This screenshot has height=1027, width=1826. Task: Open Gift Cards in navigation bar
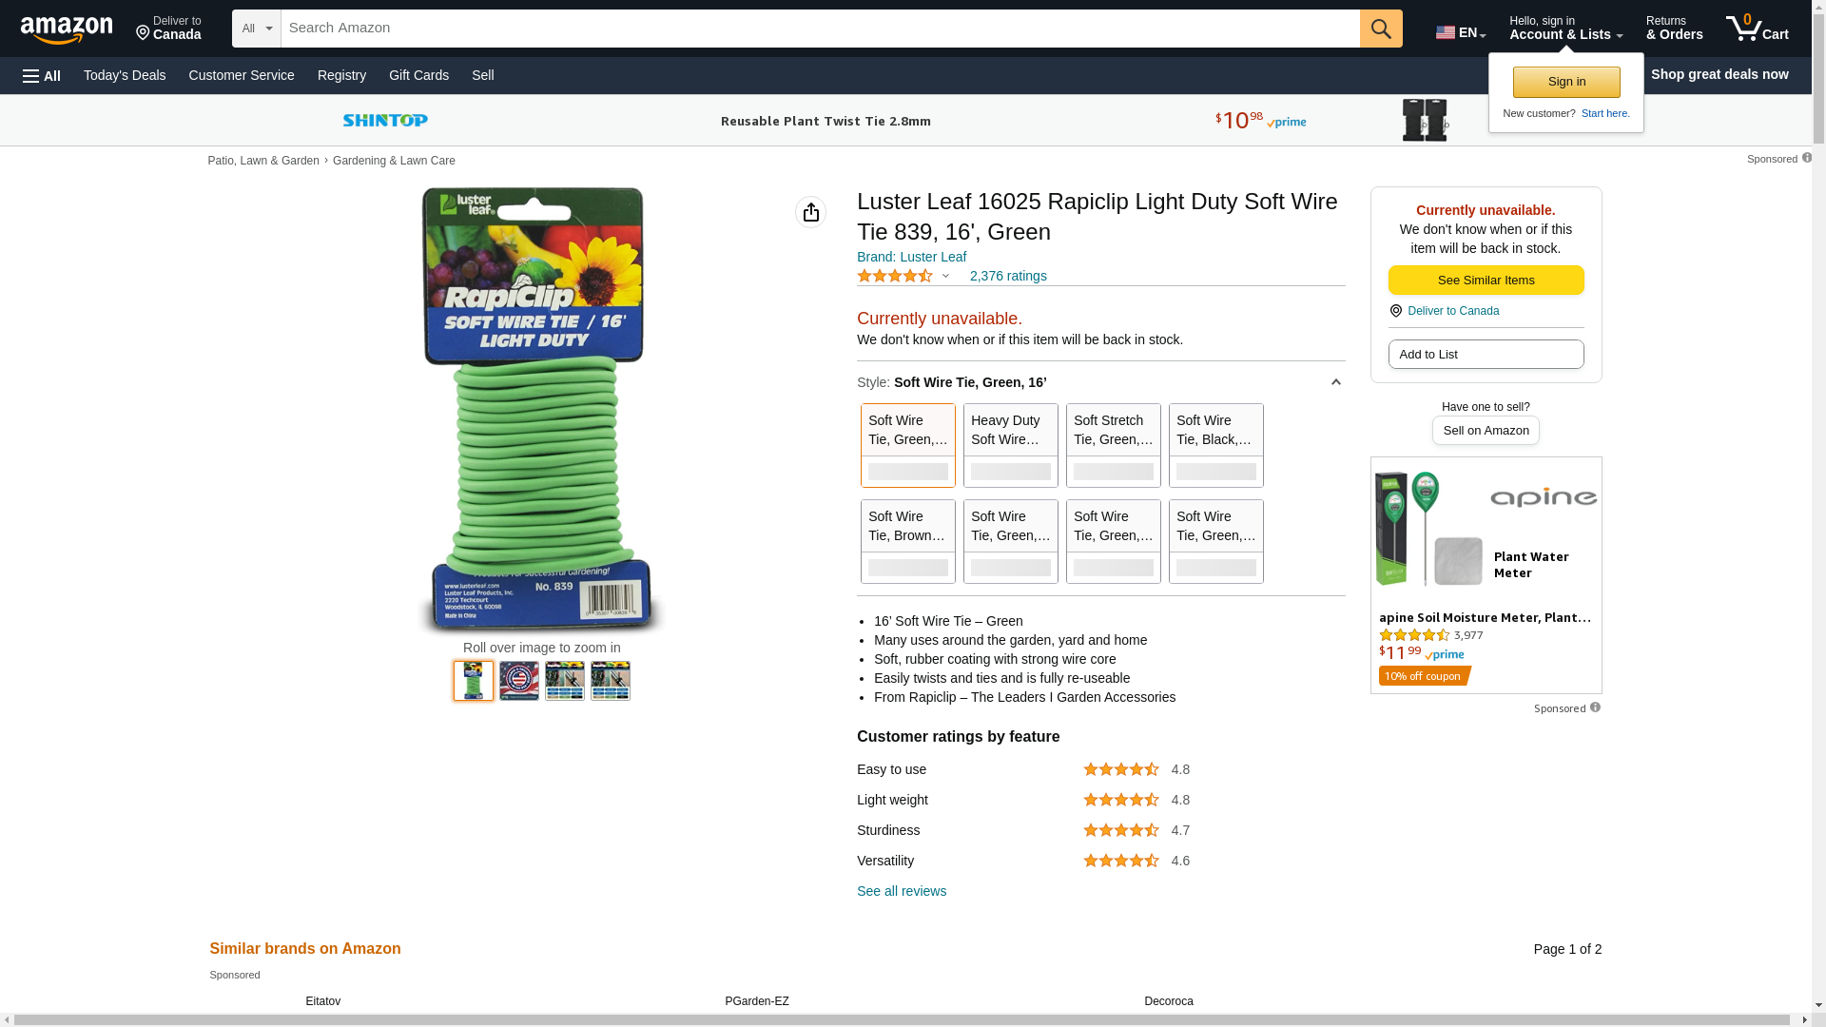[418, 75]
